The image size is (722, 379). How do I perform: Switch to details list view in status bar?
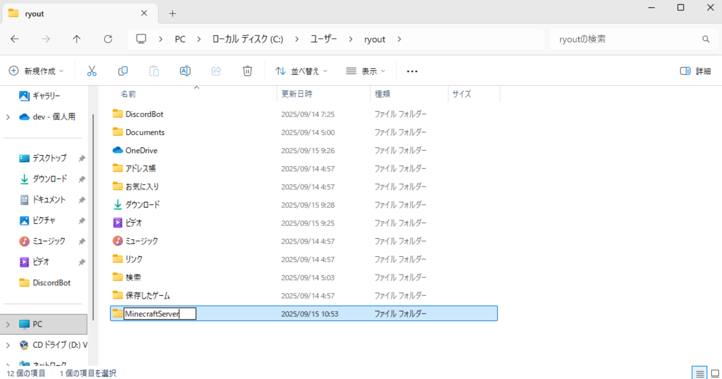(700, 373)
